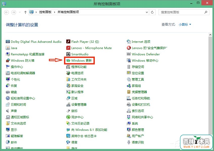Click the 轻松使用设置中心 icon
This screenshot has width=214, height=151.
tap(8, 98)
